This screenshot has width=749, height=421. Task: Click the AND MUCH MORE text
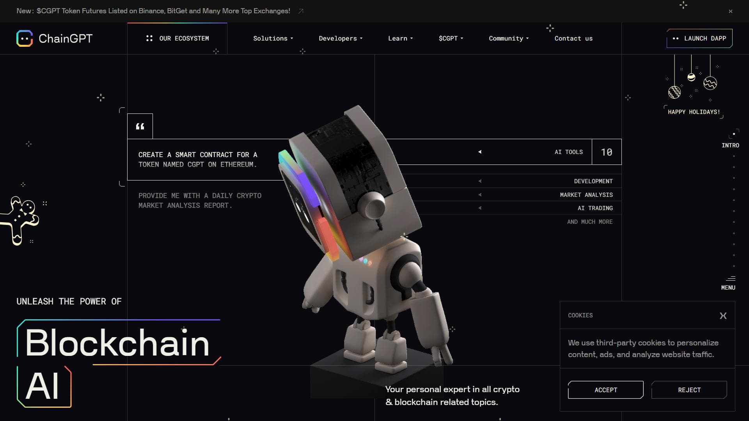coord(590,222)
